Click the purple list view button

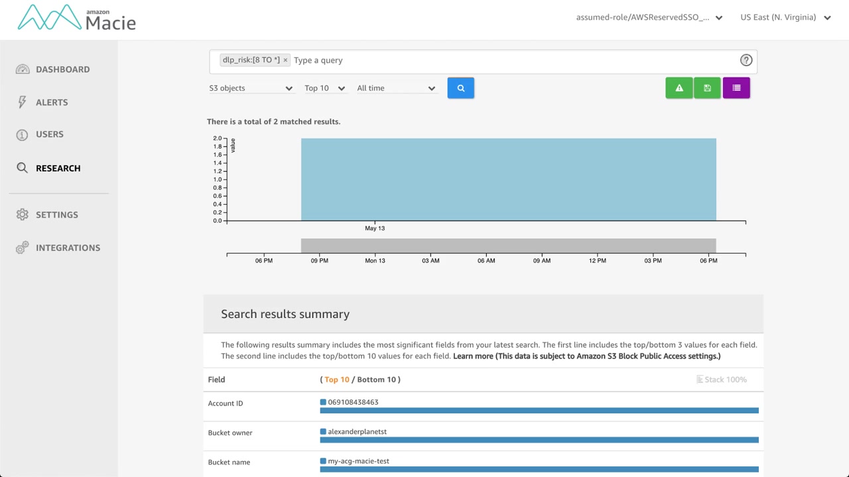coord(736,88)
